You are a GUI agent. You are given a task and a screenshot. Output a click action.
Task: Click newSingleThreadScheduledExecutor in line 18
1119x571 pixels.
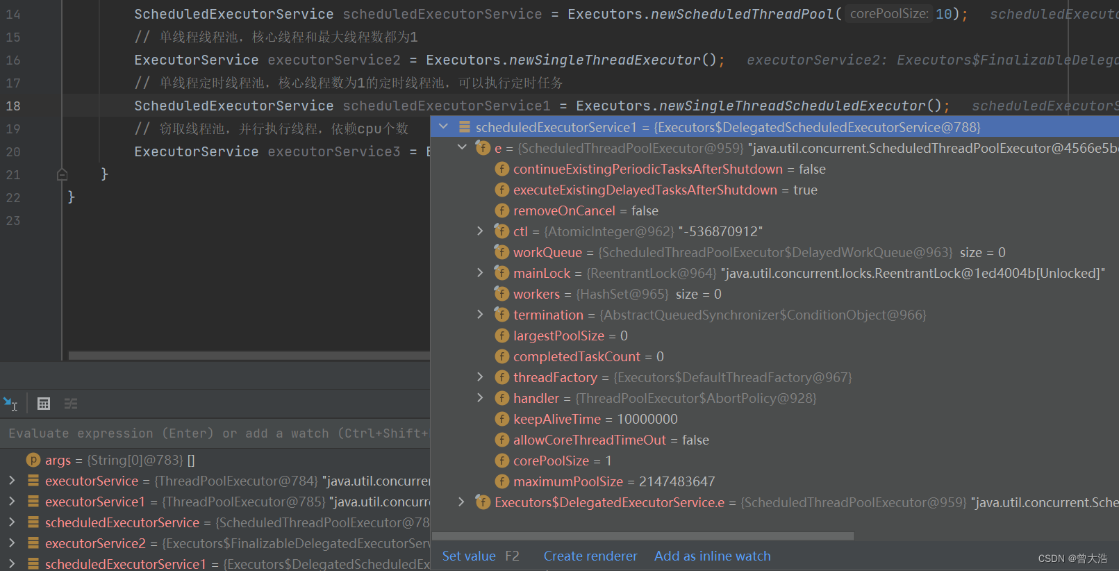[x=793, y=106]
